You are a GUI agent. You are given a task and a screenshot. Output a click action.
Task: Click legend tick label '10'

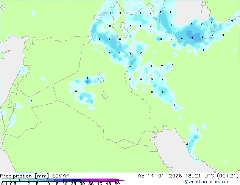[47, 183]
